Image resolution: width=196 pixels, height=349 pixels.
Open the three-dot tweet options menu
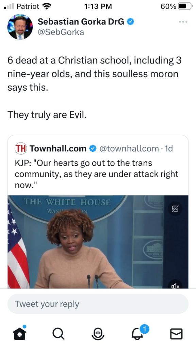[183, 22]
